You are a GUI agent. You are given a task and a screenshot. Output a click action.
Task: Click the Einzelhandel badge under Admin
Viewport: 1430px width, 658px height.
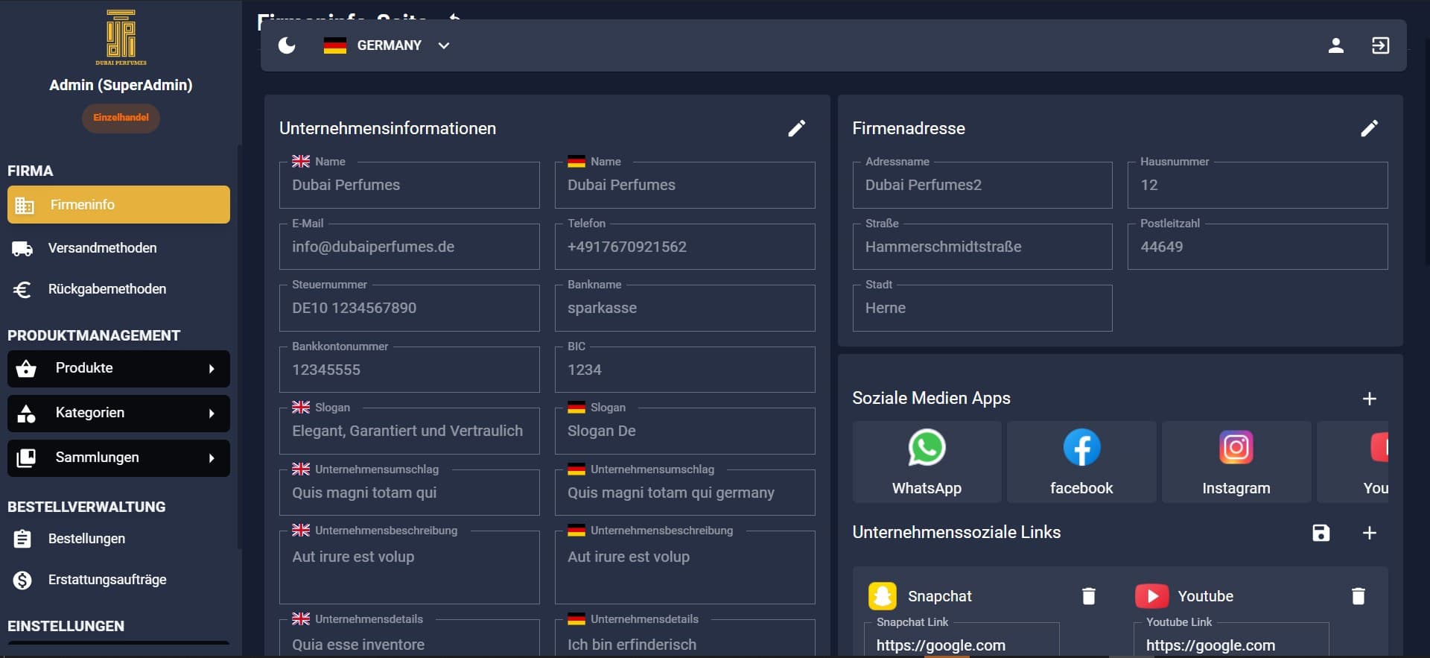121,118
